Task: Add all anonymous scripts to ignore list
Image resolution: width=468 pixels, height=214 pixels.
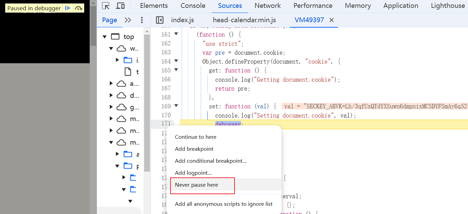Action: tap(224, 204)
